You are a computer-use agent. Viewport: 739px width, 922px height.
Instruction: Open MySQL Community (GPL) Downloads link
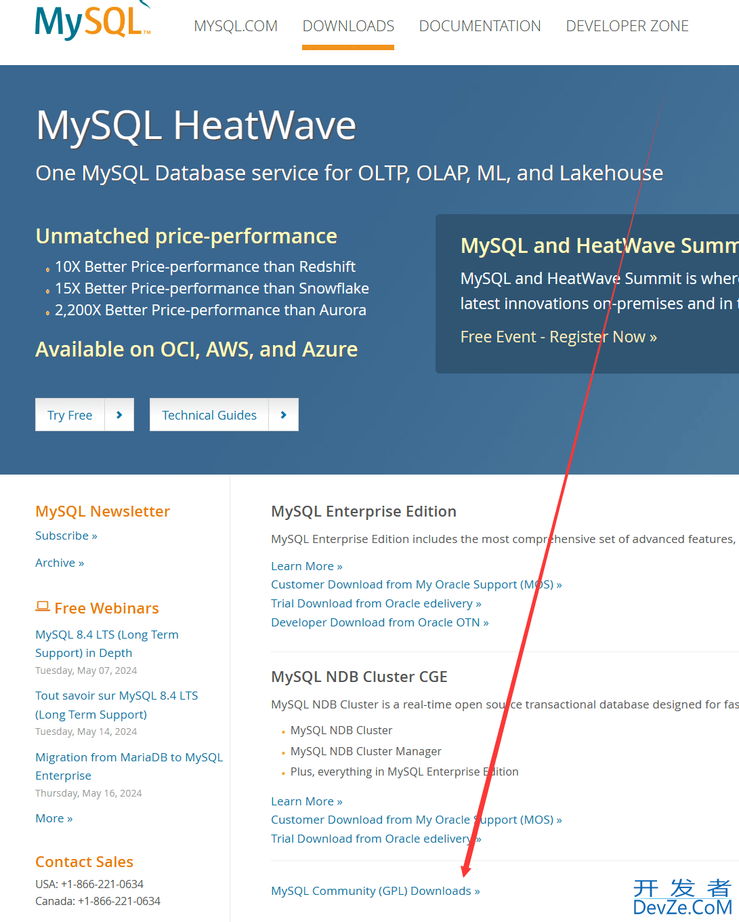[x=375, y=891]
